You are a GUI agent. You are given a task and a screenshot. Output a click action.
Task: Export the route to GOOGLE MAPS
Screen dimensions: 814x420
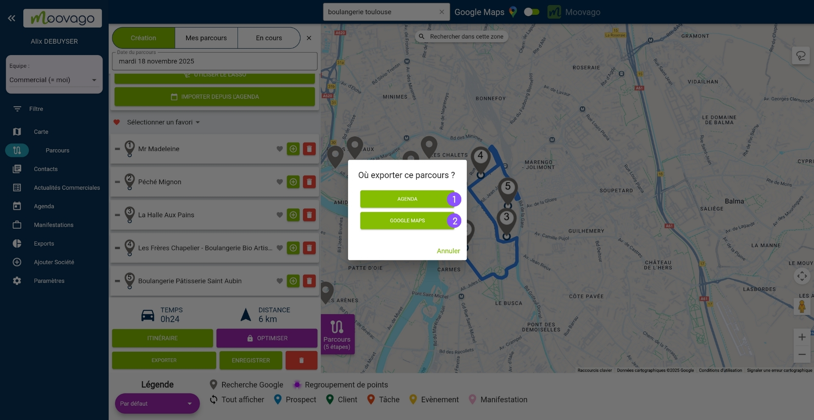coord(407,221)
